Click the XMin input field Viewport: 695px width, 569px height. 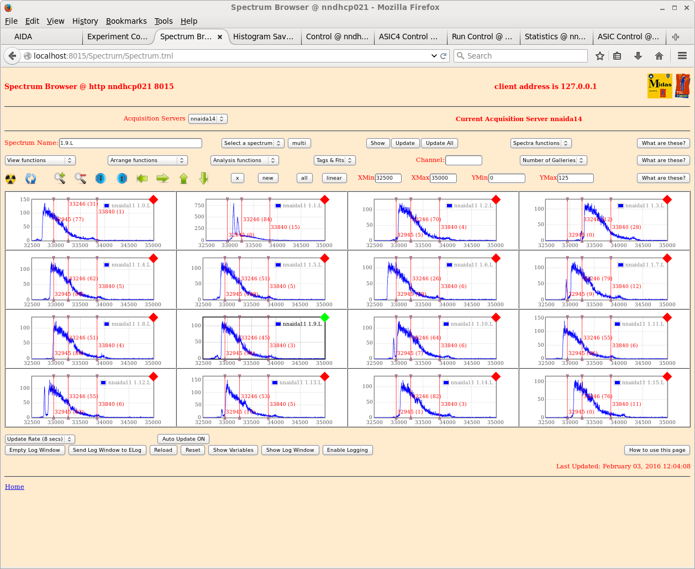pos(388,178)
